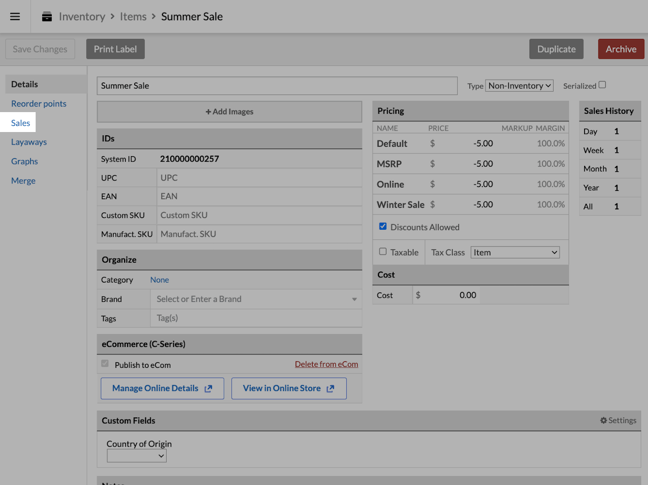Select the Details sidebar tab
Viewport: 648px width, 485px height.
tap(46, 84)
